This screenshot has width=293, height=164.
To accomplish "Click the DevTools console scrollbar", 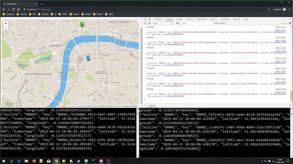I will point(291,64).
